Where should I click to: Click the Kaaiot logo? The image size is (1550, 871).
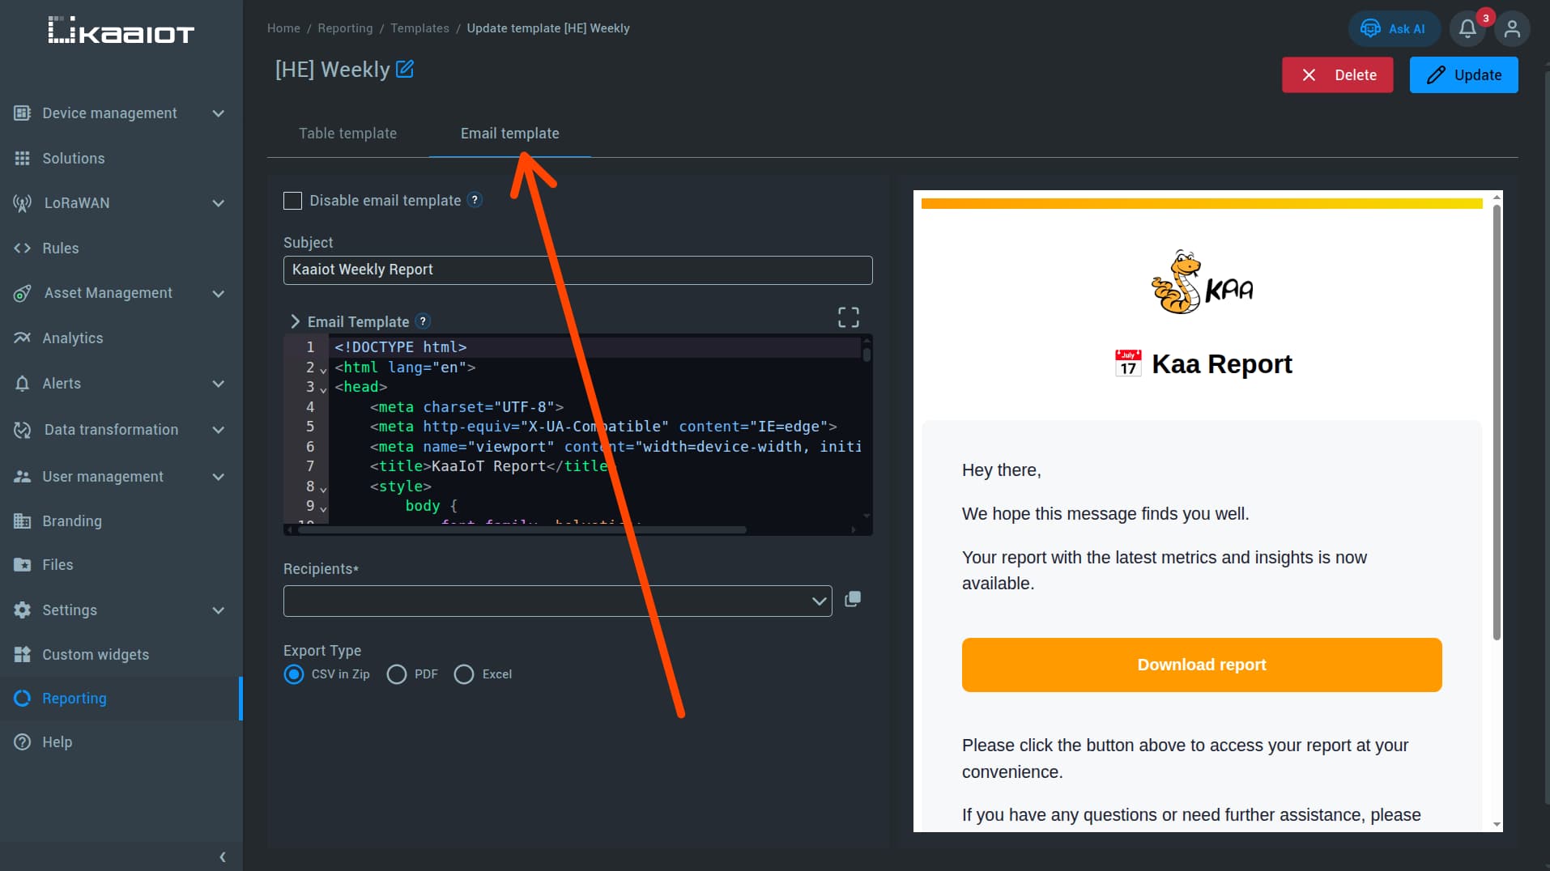(x=121, y=31)
